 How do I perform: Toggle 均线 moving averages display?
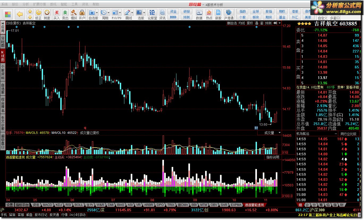(242, 23)
